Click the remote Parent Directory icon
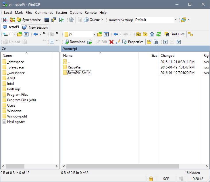Image resolution: width=210 pixels, height=182 pixels. pyautogui.click(x=139, y=34)
